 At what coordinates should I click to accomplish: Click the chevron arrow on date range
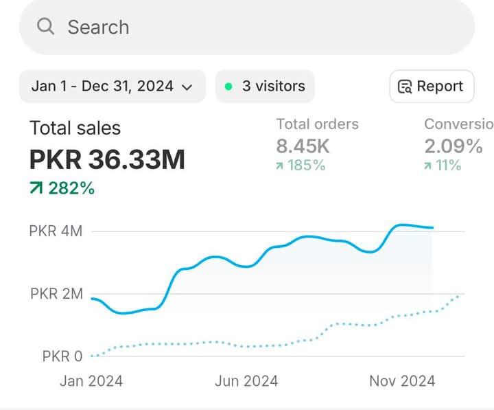pyautogui.click(x=187, y=87)
